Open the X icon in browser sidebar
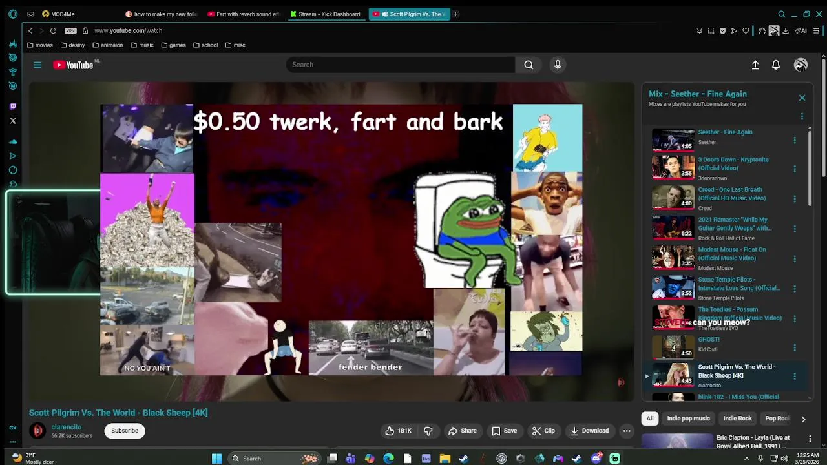The image size is (827, 465). pos(13,121)
